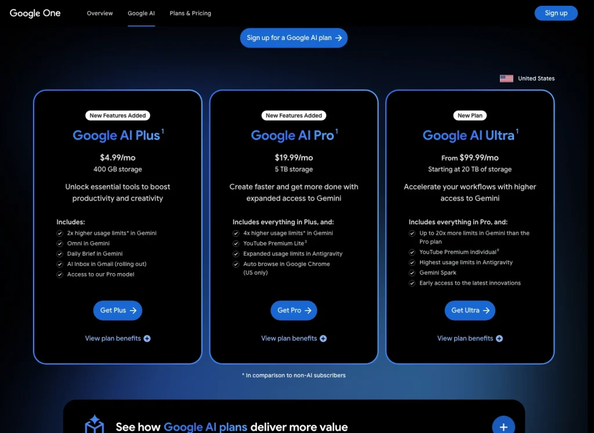Image resolution: width=594 pixels, height=433 pixels.
Task: Click the Google AI Pro heading
Action: (294, 135)
